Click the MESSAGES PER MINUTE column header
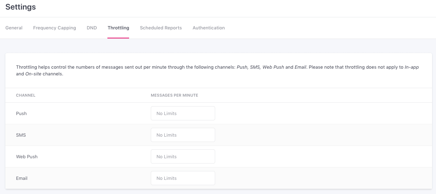Image resolution: width=436 pixels, height=194 pixels. click(x=174, y=96)
